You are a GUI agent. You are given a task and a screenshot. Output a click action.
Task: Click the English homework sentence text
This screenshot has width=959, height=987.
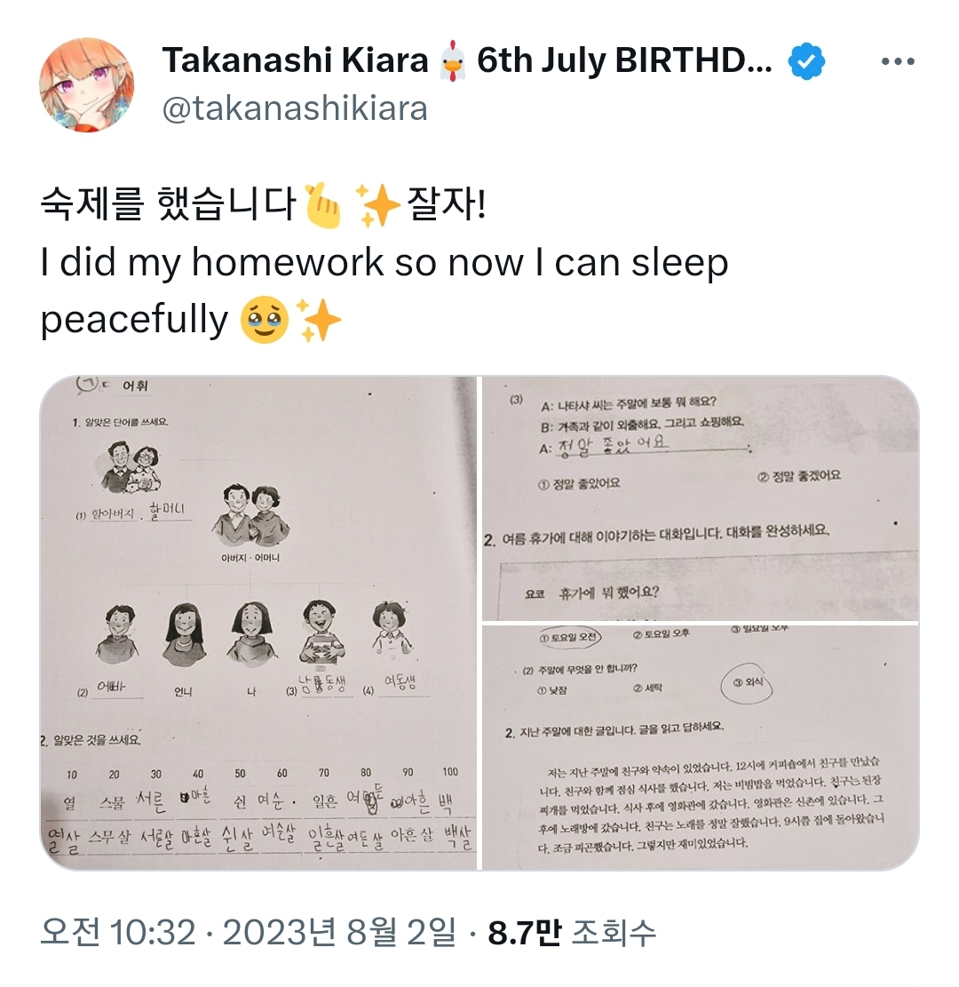[384, 291]
